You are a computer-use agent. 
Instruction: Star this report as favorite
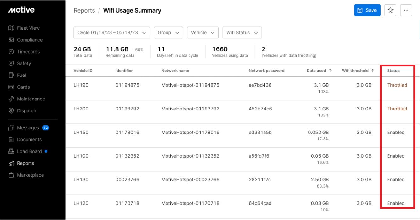390,10
